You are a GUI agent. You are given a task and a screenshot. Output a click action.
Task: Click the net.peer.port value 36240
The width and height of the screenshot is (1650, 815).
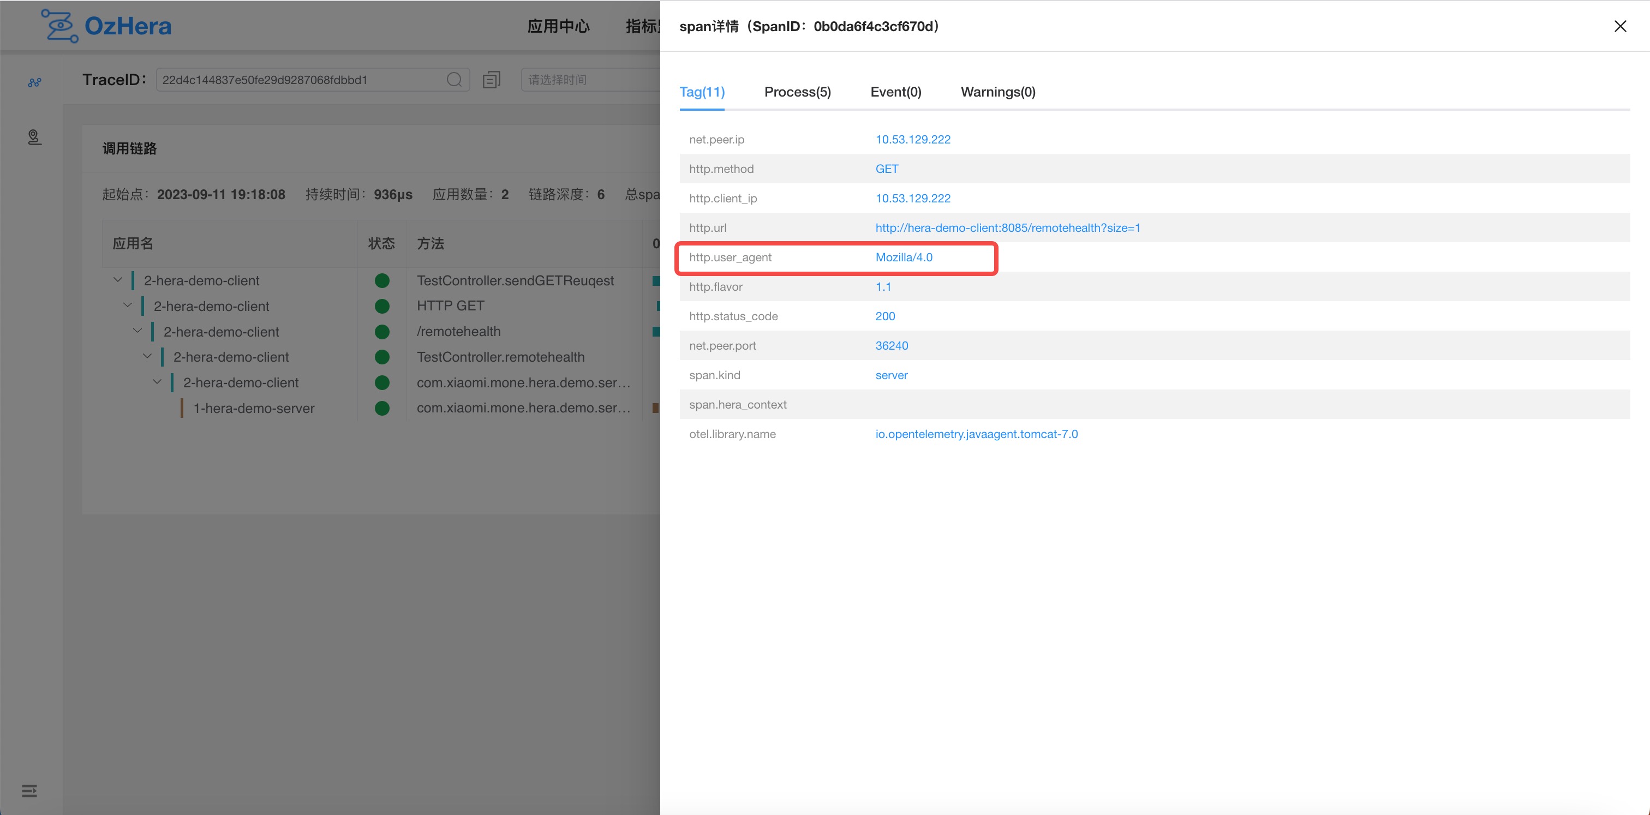click(892, 346)
